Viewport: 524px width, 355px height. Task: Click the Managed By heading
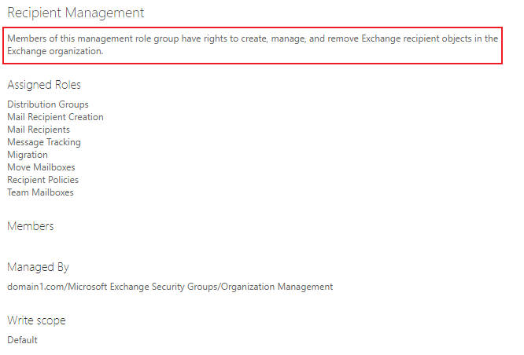click(38, 267)
